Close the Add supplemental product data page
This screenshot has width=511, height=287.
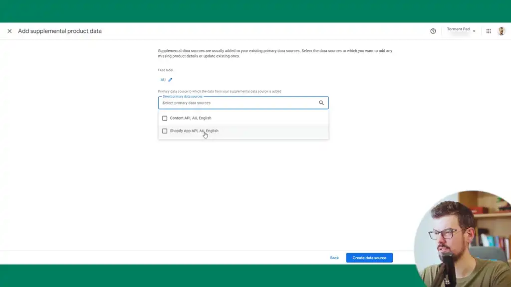tap(9, 30)
